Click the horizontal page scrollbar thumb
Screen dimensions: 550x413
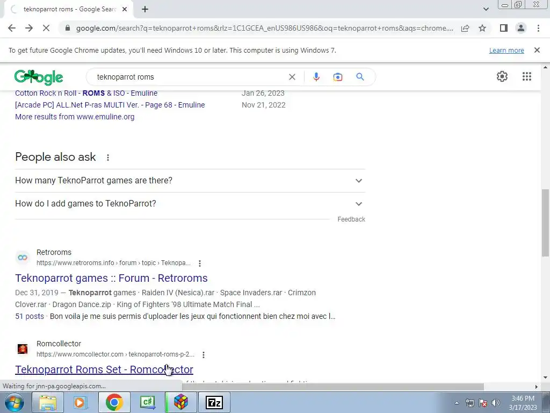[x=333, y=387]
